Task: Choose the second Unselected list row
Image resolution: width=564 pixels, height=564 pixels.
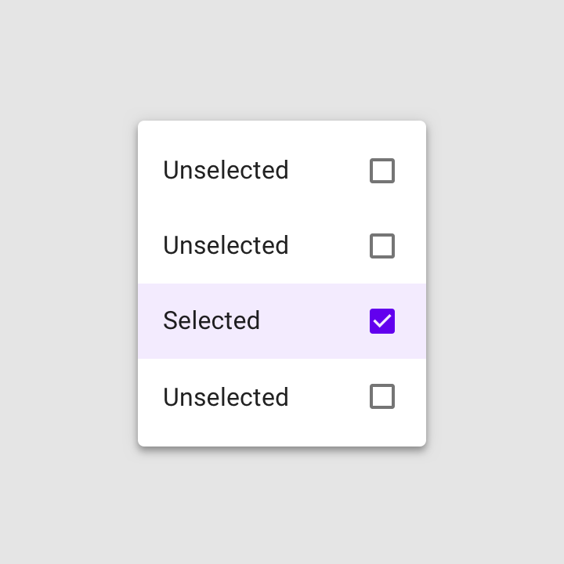Action: 282,246
